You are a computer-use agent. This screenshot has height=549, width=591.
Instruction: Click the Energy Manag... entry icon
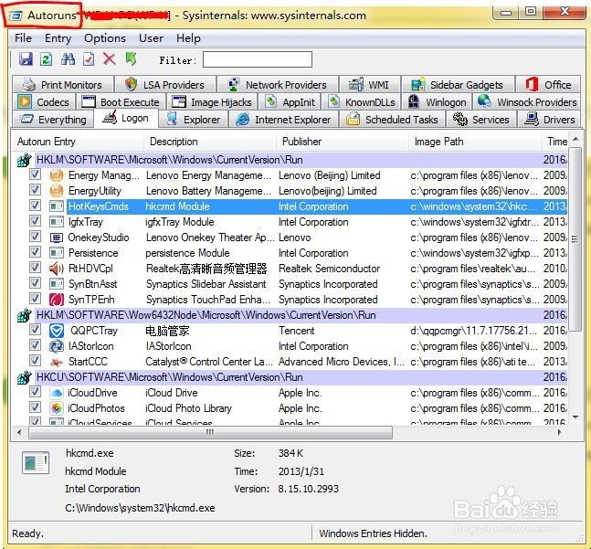click(x=57, y=175)
